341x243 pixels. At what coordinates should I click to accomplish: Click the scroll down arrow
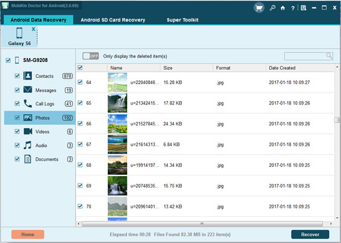click(337, 218)
